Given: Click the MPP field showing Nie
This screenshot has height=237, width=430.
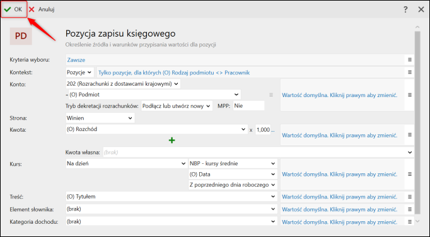Looking at the screenshot, I should click(248, 106).
